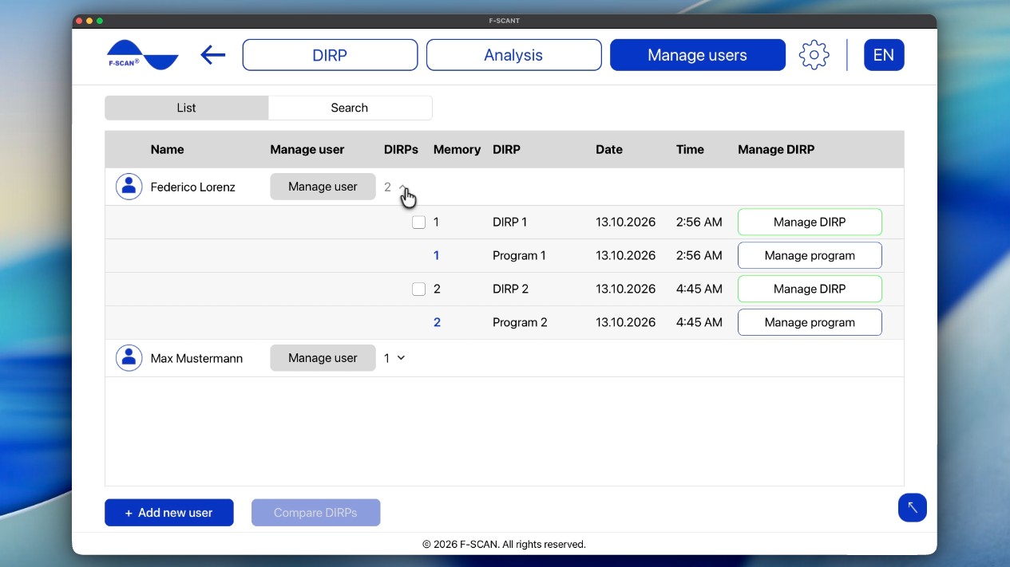
Task: Switch to the Search tab
Action: point(350,108)
